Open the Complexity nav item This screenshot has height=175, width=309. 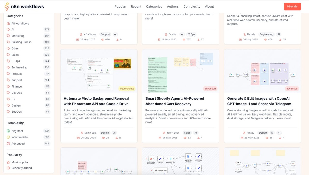(192, 7)
